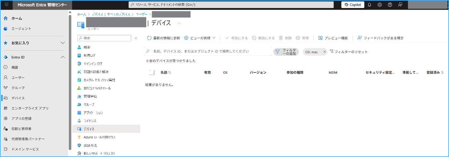Click the ホーム breadcrumb link
Screen dimensions: 449x157
pyautogui.click(x=81, y=14)
